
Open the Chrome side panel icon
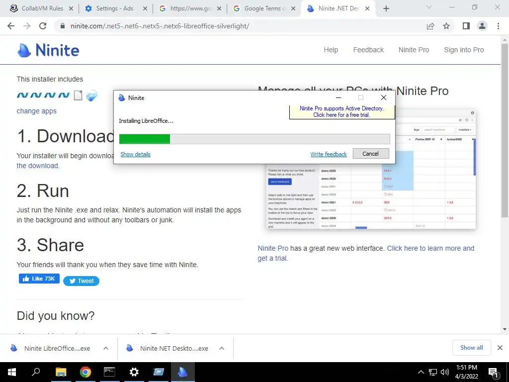tap(466, 26)
